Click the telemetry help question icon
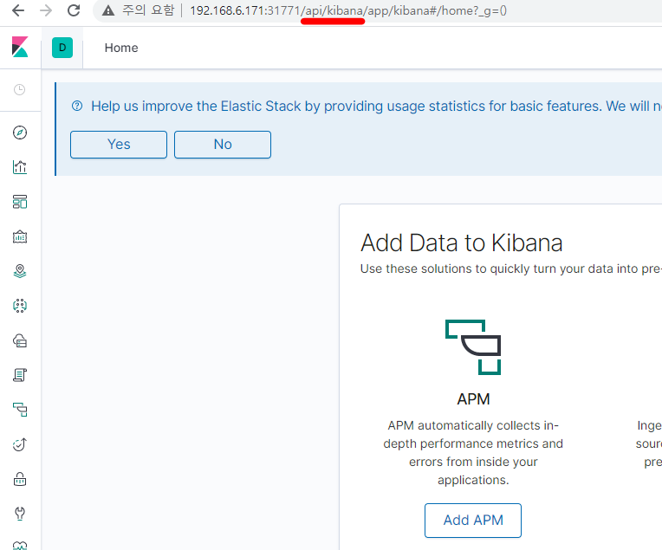The height and width of the screenshot is (550, 662). pos(77,106)
